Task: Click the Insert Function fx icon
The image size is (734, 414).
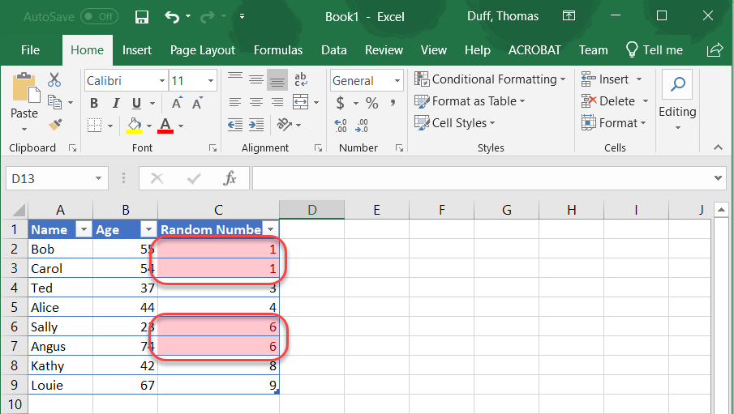Action: pos(230,178)
